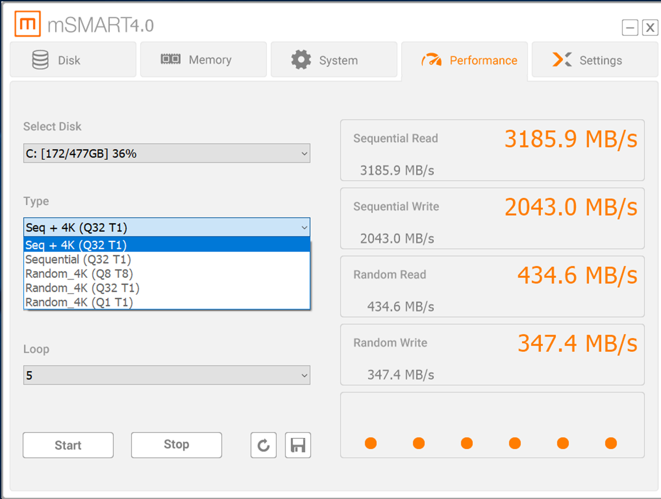Click the Performance tab's gauge icon
The height and width of the screenshot is (499, 661).
(431, 60)
